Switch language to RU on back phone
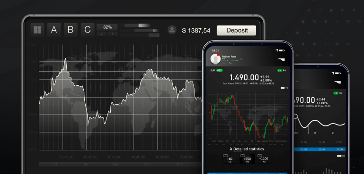Screen dimensions: 364x174 point(340,93)
